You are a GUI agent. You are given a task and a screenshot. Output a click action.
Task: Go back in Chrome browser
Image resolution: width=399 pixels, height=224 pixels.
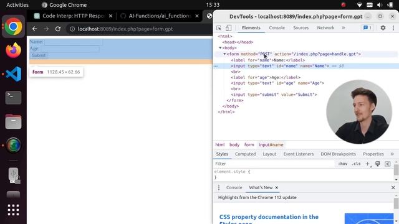(x=35, y=29)
